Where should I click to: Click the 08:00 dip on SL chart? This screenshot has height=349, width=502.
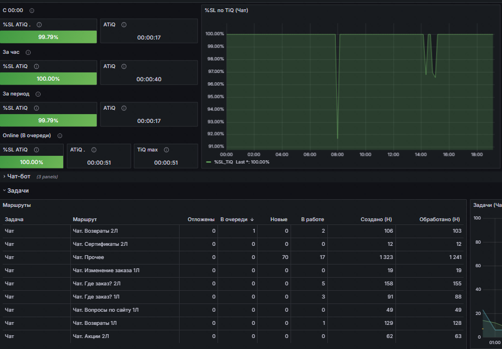(x=337, y=138)
